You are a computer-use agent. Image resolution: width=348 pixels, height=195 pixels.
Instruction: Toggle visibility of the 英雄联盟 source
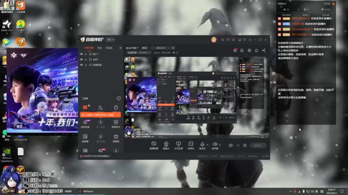pos(81,65)
